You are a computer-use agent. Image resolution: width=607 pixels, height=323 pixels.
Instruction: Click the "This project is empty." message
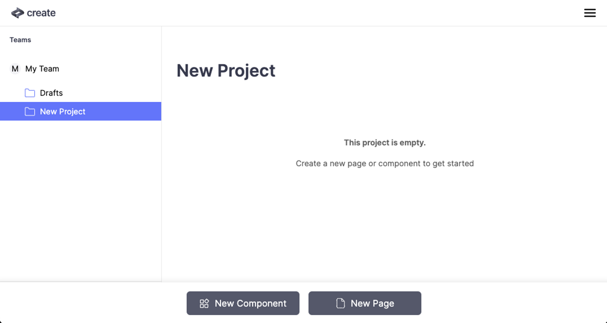384,143
